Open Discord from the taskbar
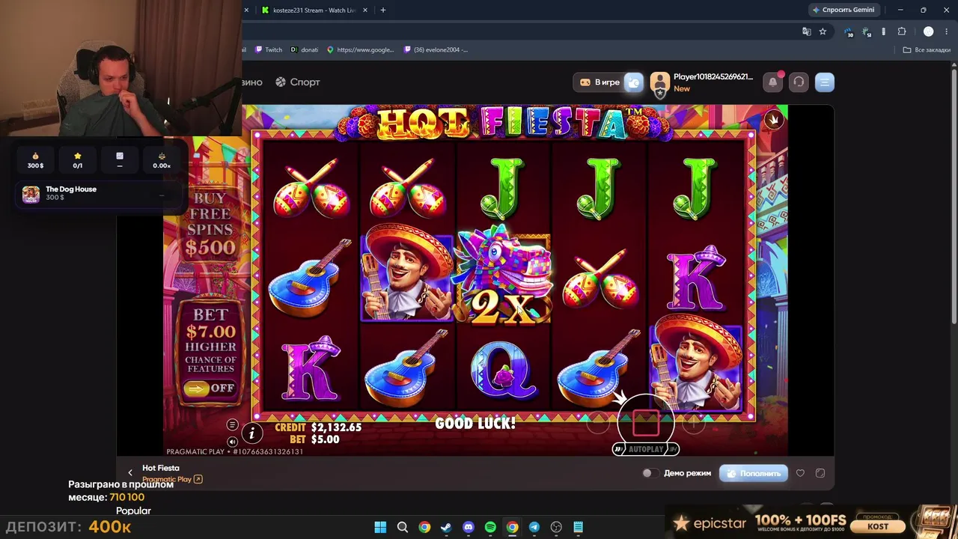The width and height of the screenshot is (958, 539). click(469, 527)
